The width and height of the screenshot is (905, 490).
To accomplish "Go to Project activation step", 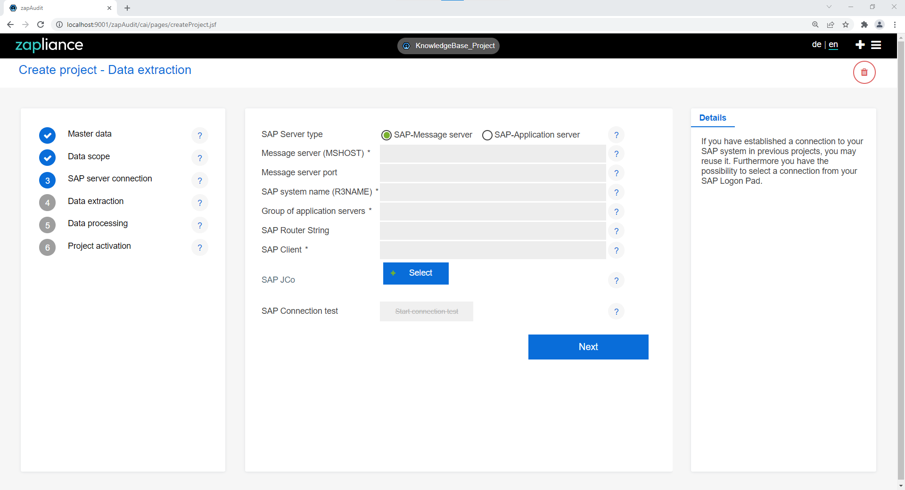I will [x=99, y=246].
